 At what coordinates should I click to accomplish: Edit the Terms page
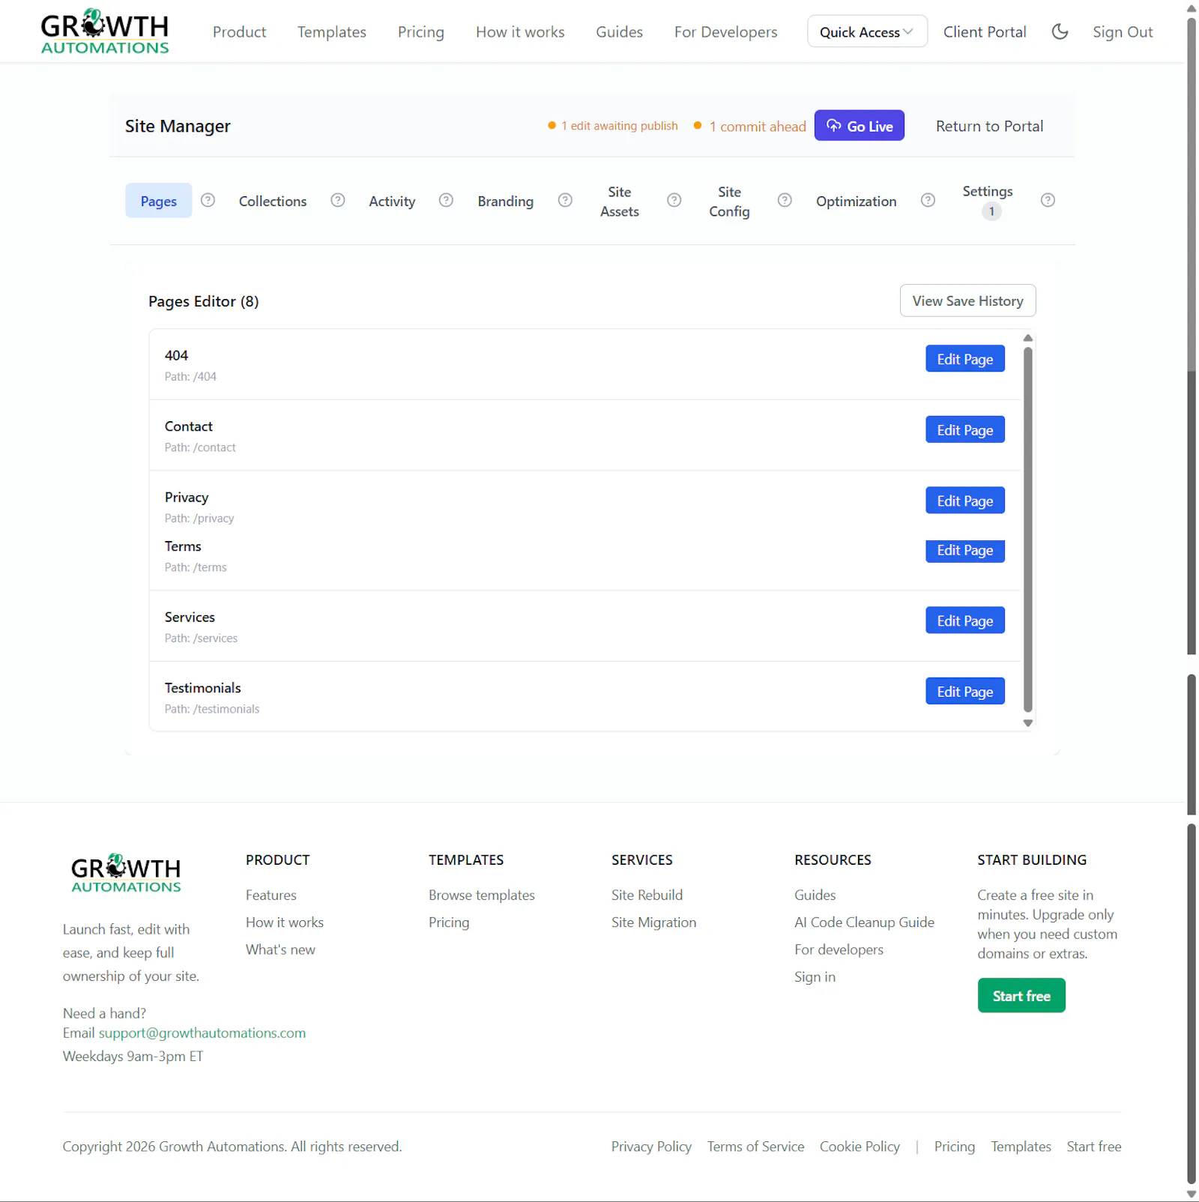(965, 551)
